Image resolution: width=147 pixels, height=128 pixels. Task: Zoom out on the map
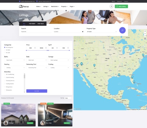click(x=145, y=33)
